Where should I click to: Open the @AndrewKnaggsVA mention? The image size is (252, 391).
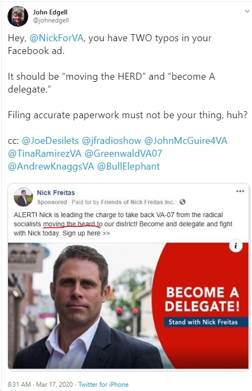click(51, 166)
